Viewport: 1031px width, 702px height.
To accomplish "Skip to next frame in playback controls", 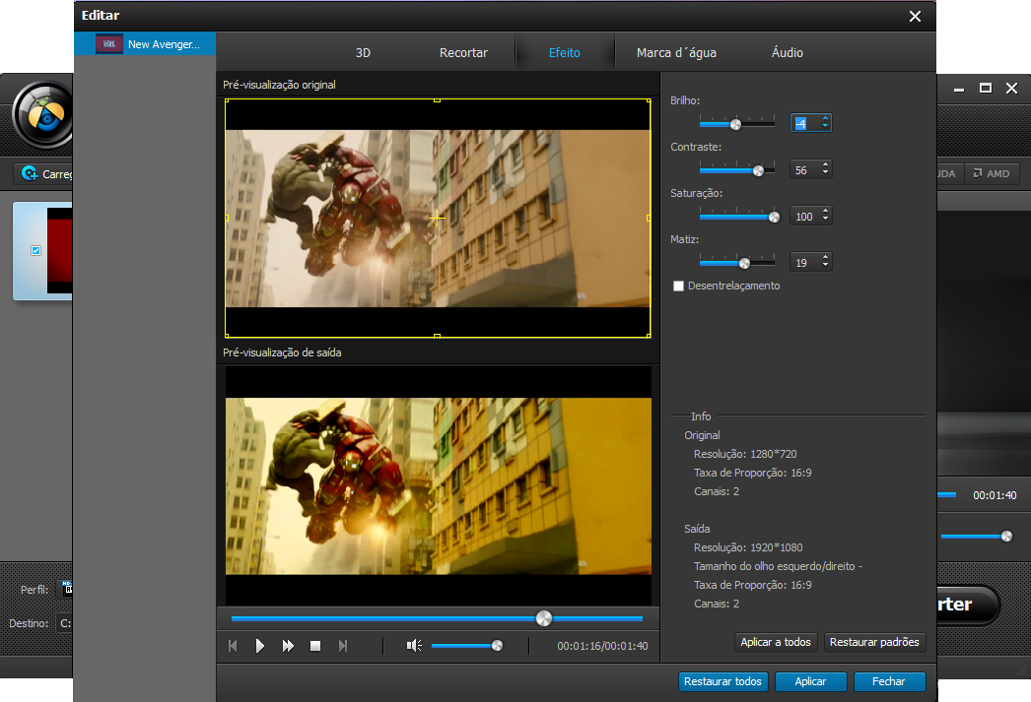I will 343,646.
